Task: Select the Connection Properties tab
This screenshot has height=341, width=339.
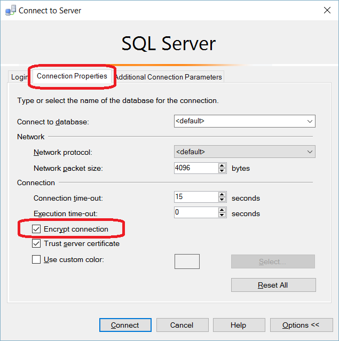Action: click(x=72, y=76)
